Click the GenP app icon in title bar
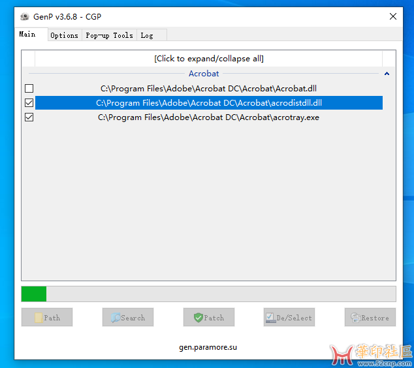Viewport: 414px width, 368px height. coord(25,16)
